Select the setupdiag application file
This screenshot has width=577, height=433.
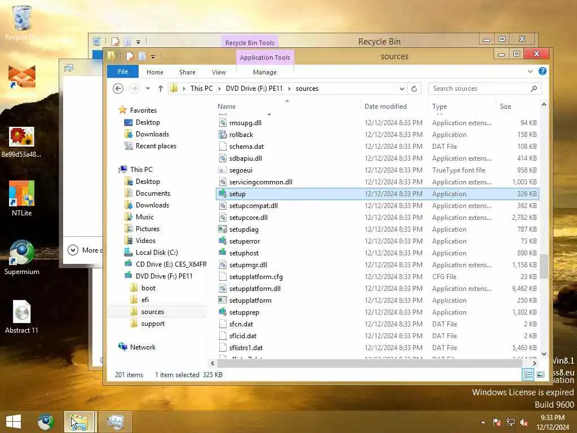[243, 229]
